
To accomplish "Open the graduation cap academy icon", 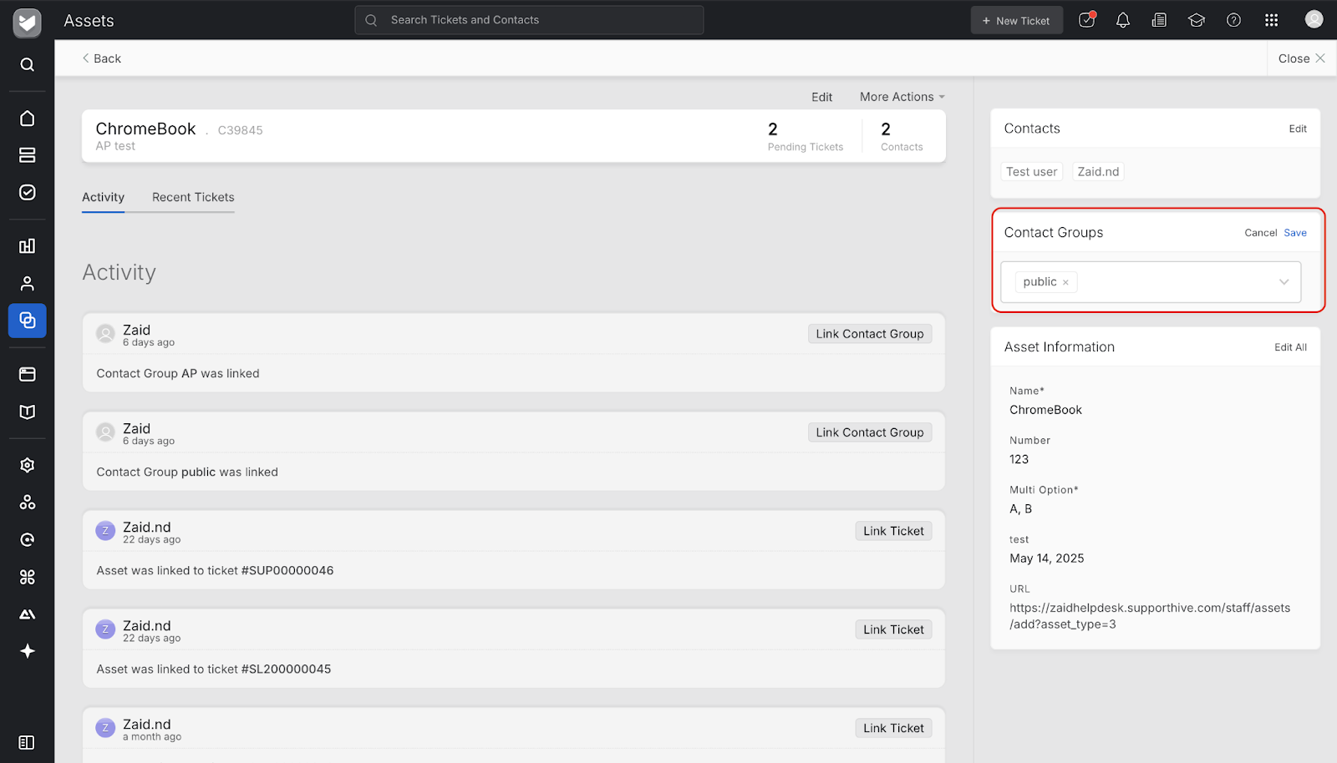I will (x=1196, y=20).
